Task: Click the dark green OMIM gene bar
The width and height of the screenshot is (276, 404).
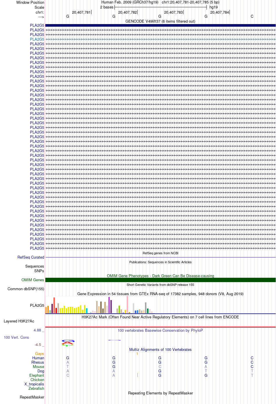Action: click(160, 280)
